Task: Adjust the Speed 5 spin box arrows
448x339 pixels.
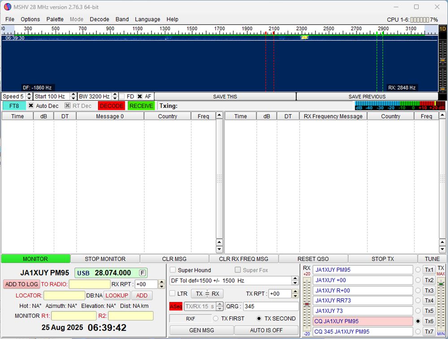Action: (x=29, y=96)
